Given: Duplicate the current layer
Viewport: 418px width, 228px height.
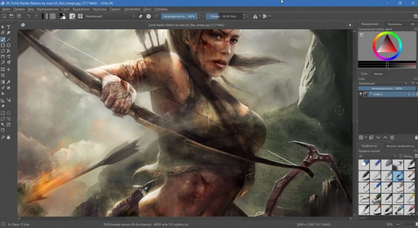Looking at the screenshot, I should pyautogui.click(x=371, y=138).
